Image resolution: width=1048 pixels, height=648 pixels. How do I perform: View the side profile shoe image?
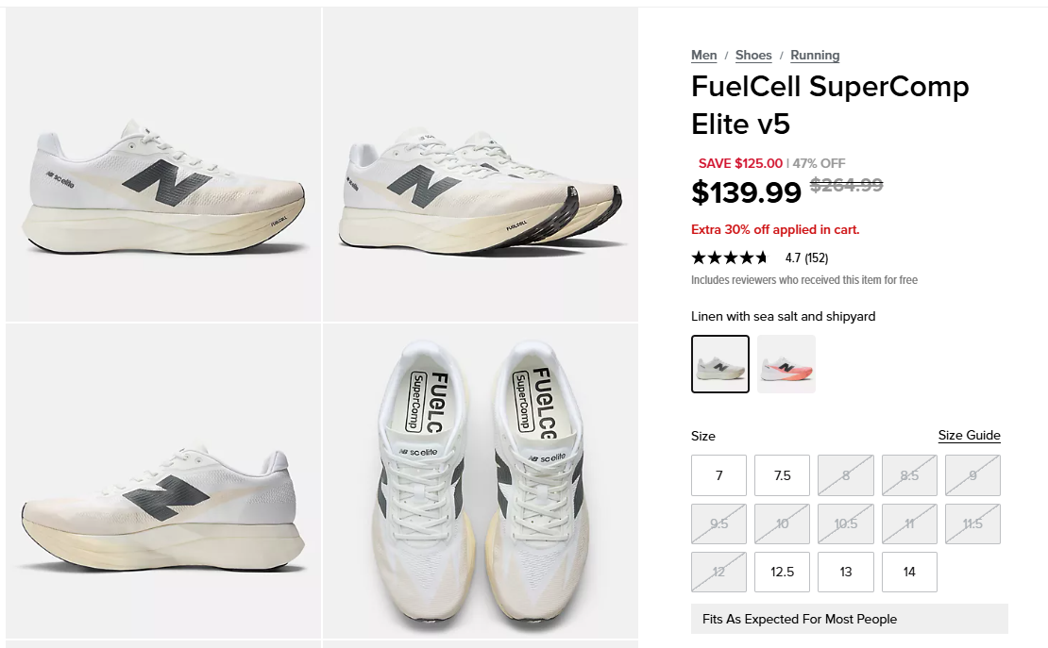coord(163,165)
